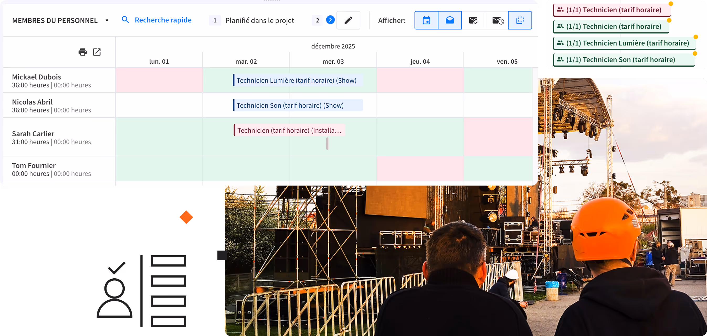Open crew planner in external window icon

click(x=97, y=52)
